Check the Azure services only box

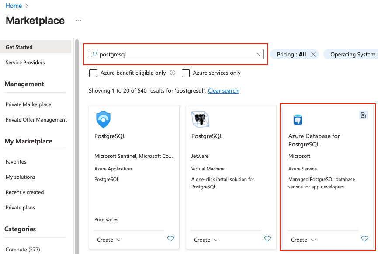click(x=186, y=73)
